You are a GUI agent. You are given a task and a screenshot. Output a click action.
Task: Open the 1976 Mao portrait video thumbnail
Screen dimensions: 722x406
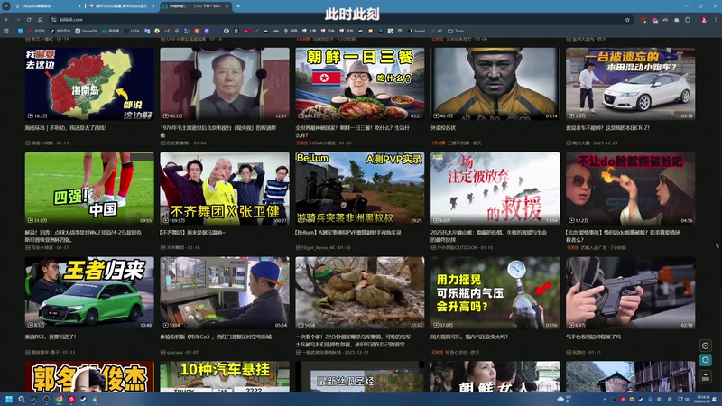[x=225, y=84]
